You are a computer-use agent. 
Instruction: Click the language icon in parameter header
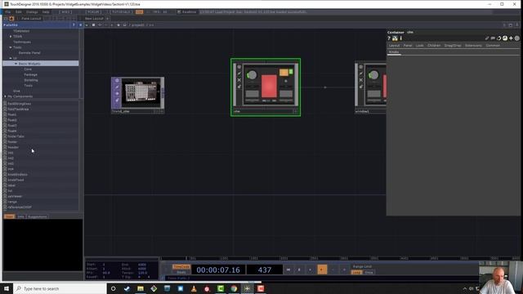505,38
